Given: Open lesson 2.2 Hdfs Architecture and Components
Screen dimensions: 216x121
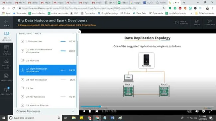Looking at the screenshot, I should pos(48,51).
